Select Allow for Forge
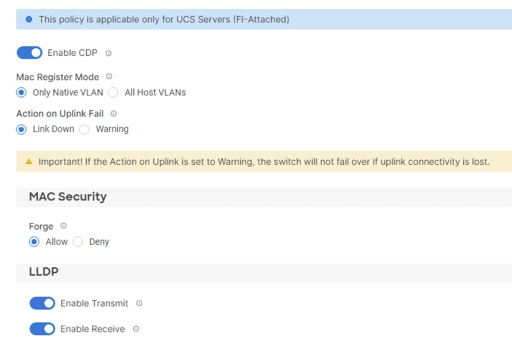This screenshot has height=359, width=512. click(x=34, y=242)
